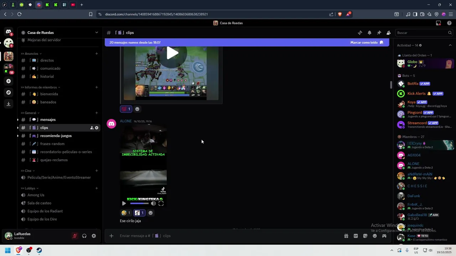
Task: Collapse the Cine category
Action: (27, 171)
